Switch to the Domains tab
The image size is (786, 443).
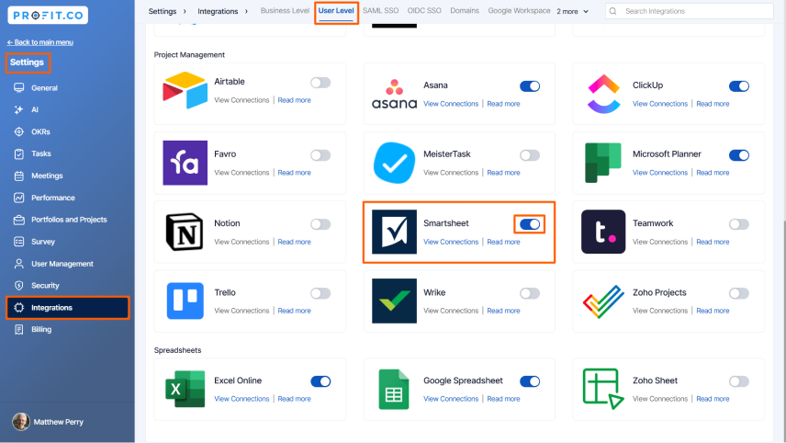(465, 10)
